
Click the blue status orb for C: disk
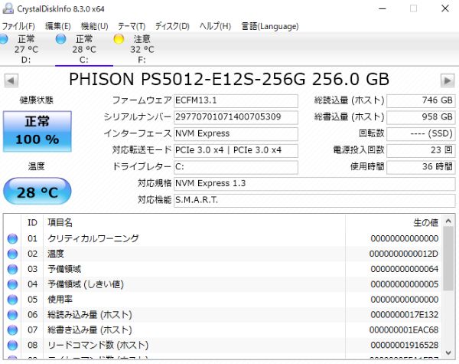coord(61,39)
